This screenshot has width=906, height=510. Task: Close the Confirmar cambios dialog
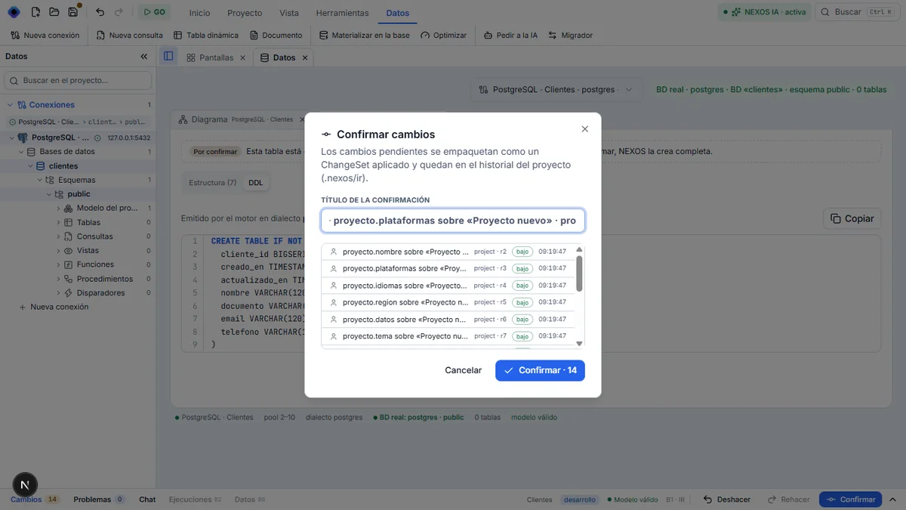tap(585, 129)
